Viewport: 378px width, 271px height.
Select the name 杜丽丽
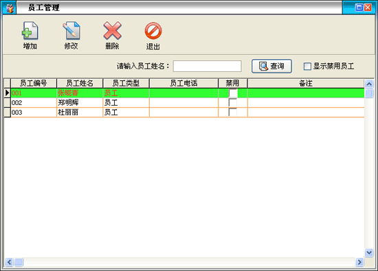80,113
